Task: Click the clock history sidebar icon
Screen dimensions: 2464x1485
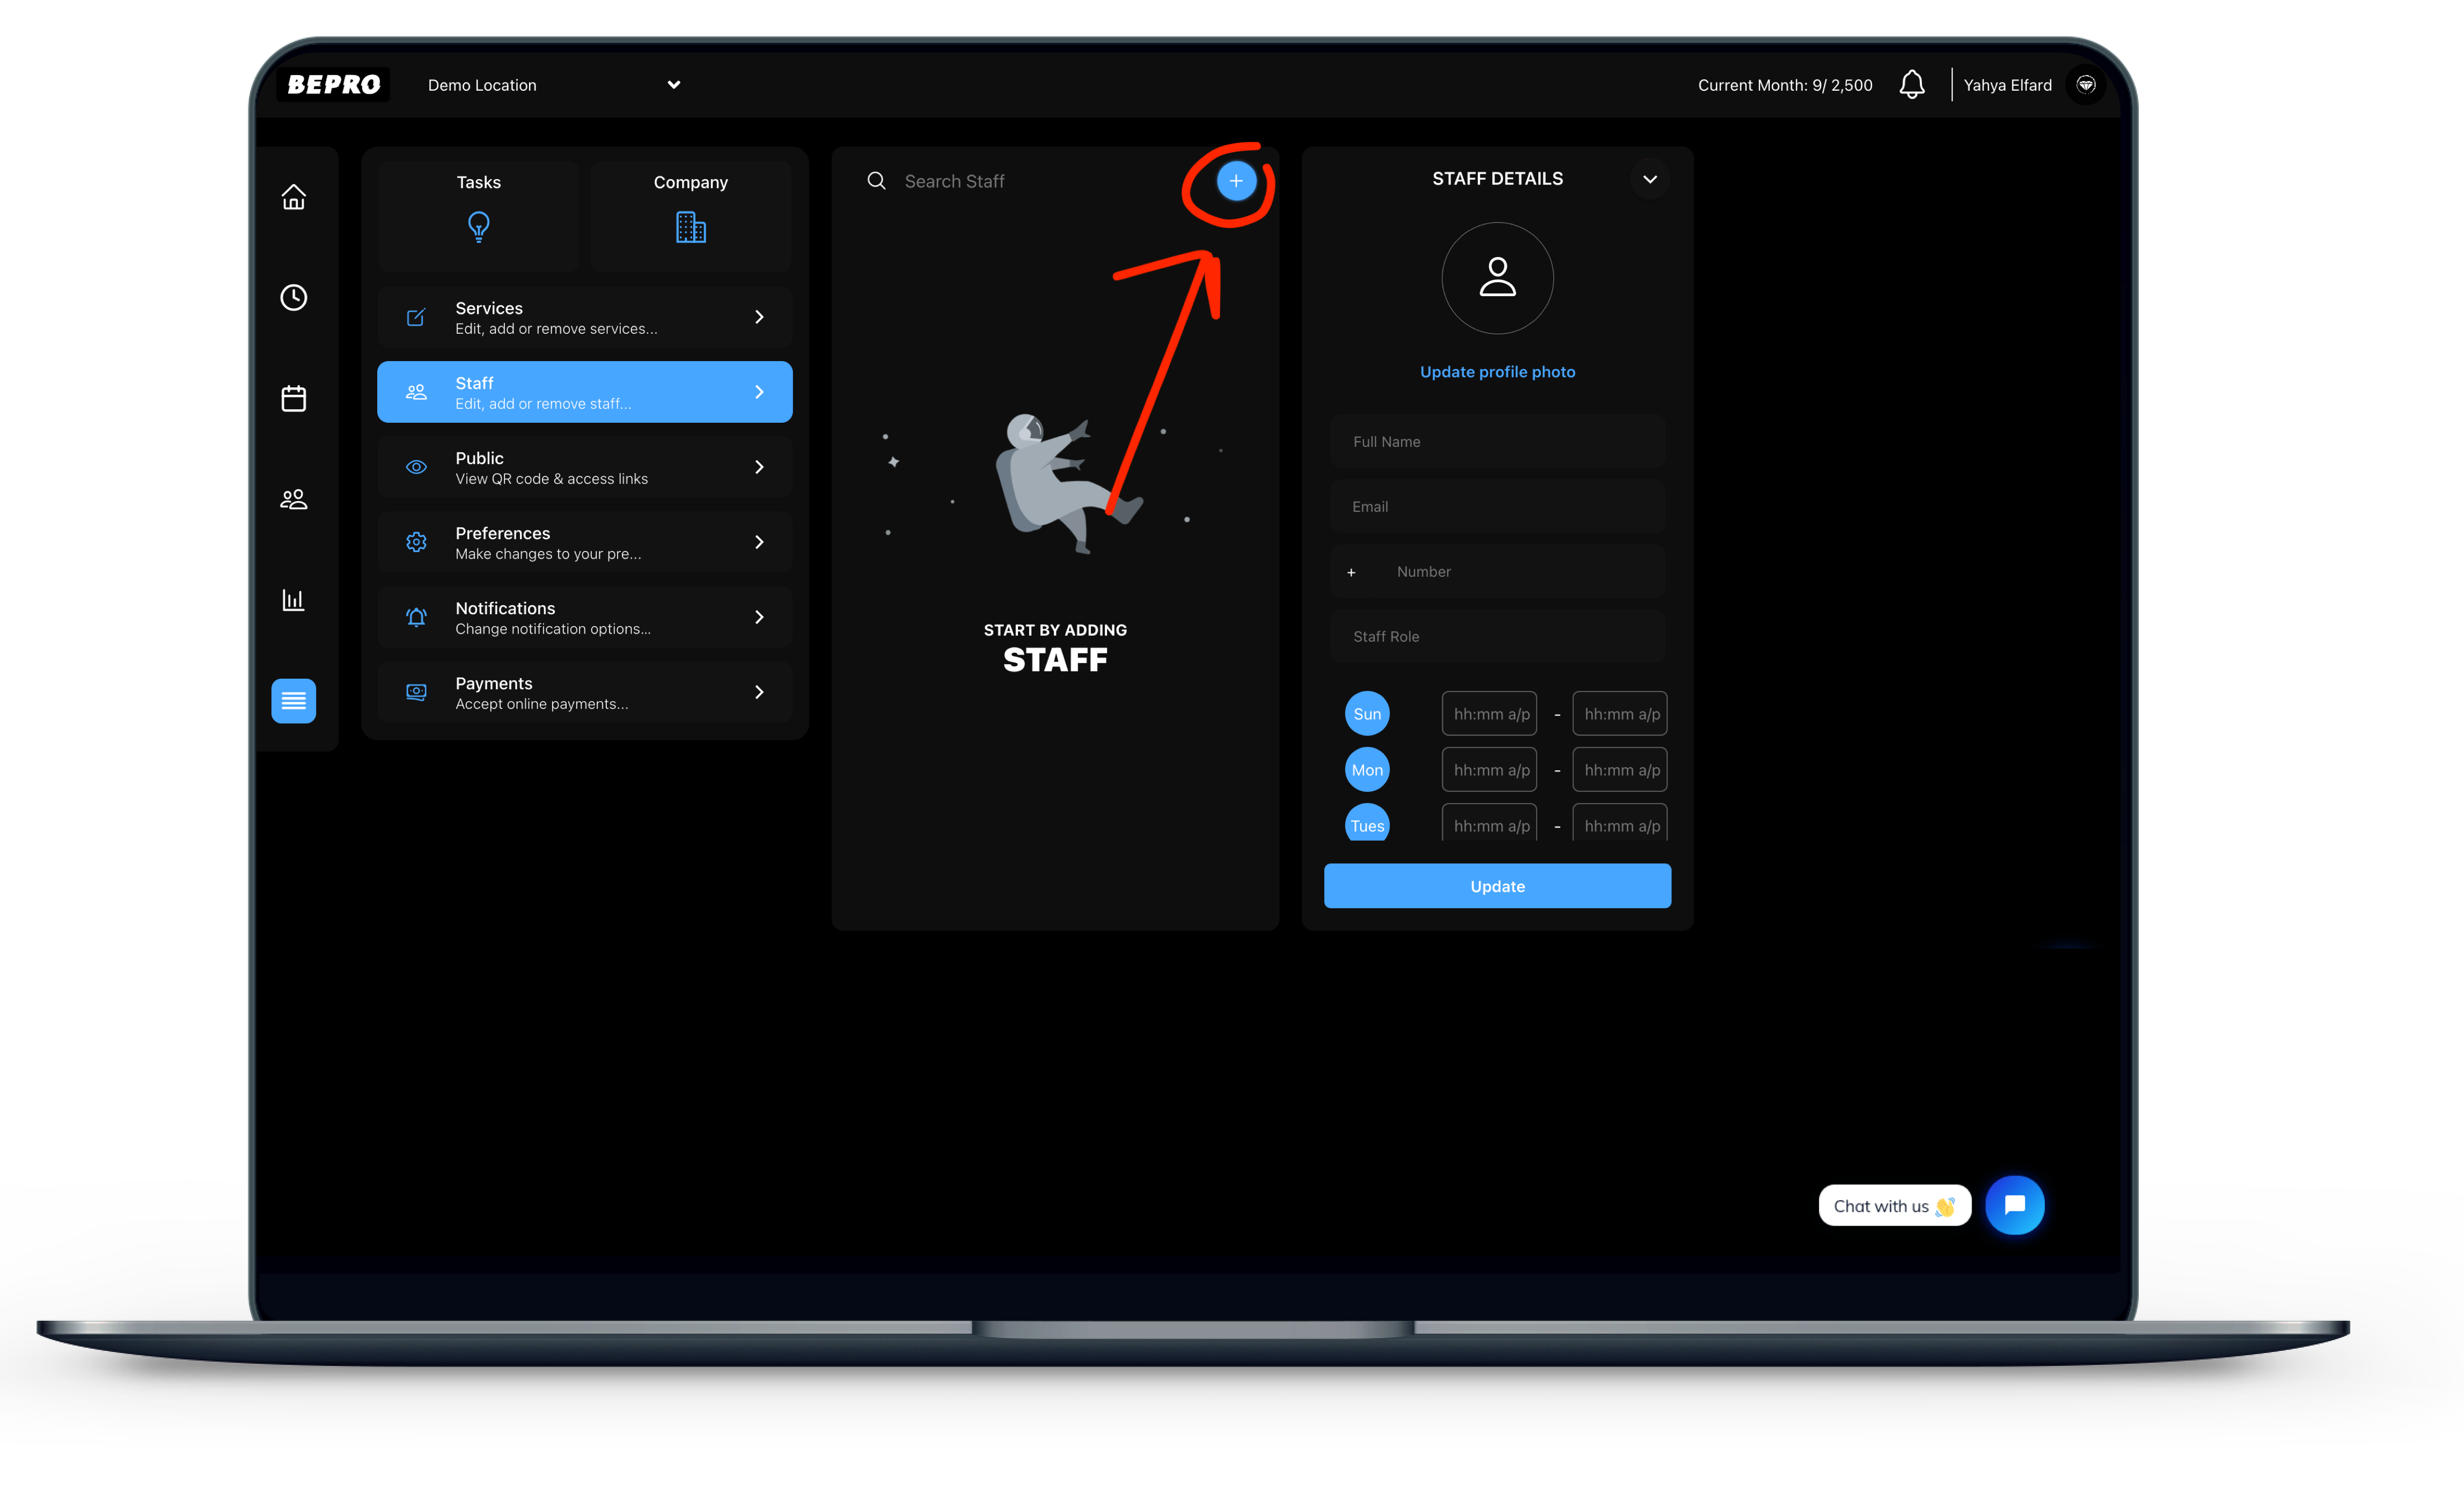Action: click(294, 296)
